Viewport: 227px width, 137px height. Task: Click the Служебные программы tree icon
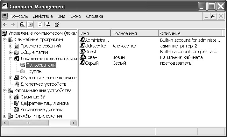point(11,40)
